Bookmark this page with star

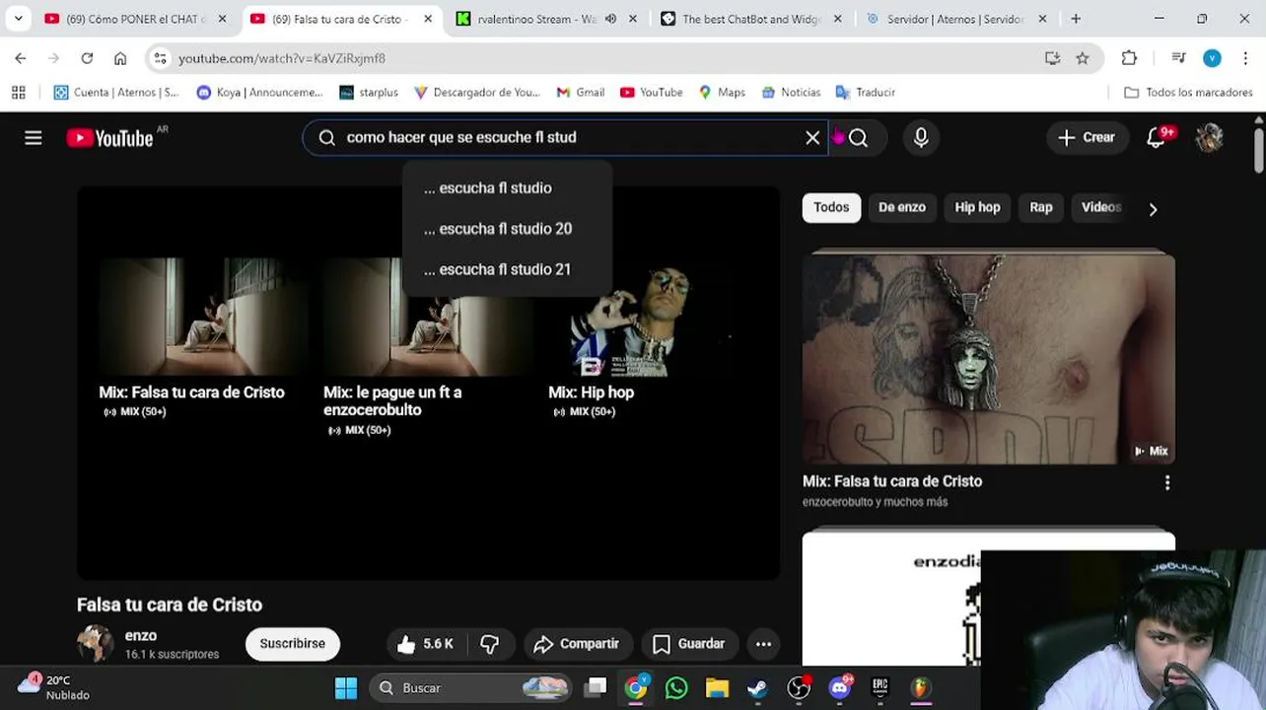coord(1083,58)
